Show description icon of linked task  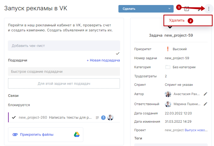point(97,117)
